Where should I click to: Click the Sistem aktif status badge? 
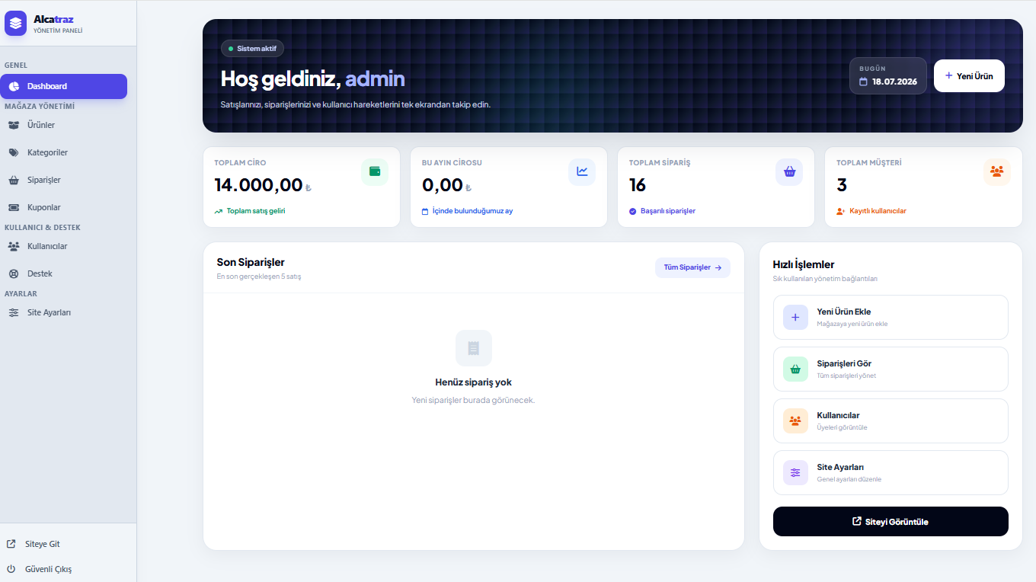point(252,49)
